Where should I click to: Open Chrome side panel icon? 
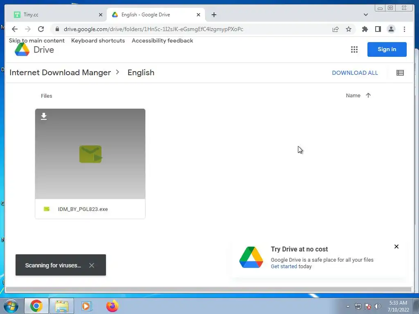pos(378,29)
